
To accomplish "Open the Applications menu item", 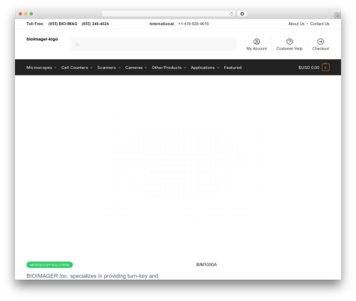I will click(203, 68).
